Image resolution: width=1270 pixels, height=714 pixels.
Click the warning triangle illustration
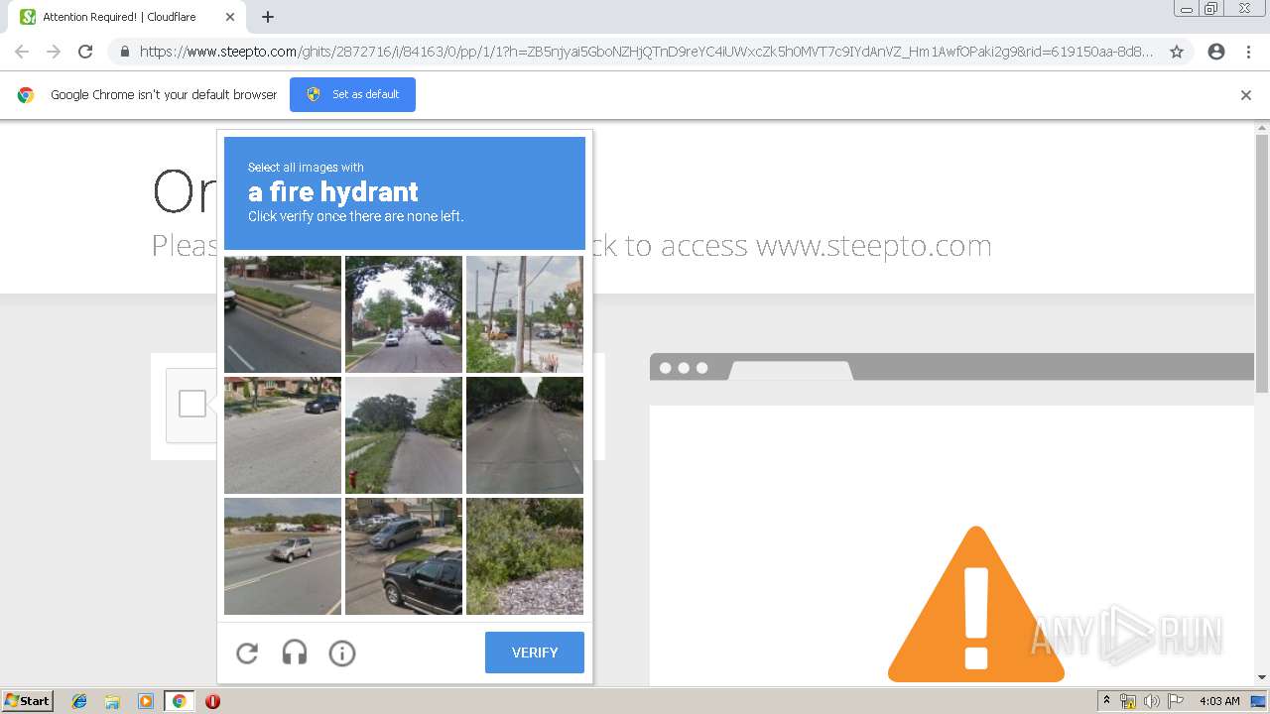pyautogui.click(x=976, y=604)
